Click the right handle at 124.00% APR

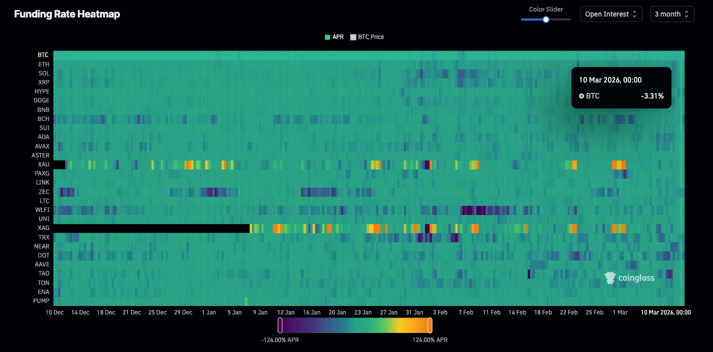(429, 325)
